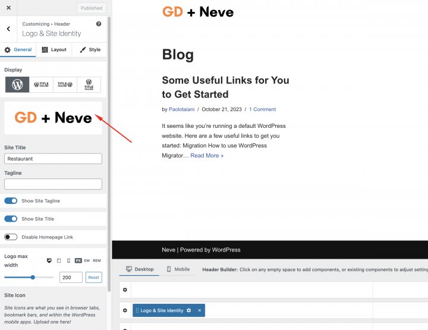Click Reset button for logo width
428x330 pixels.
(x=93, y=278)
